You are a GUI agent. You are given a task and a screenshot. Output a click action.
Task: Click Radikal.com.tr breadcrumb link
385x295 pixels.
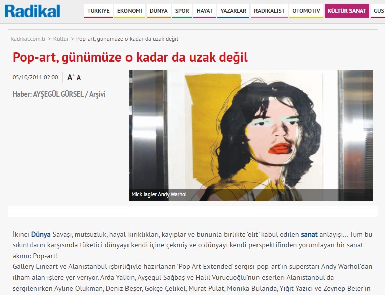(x=28, y=39)
